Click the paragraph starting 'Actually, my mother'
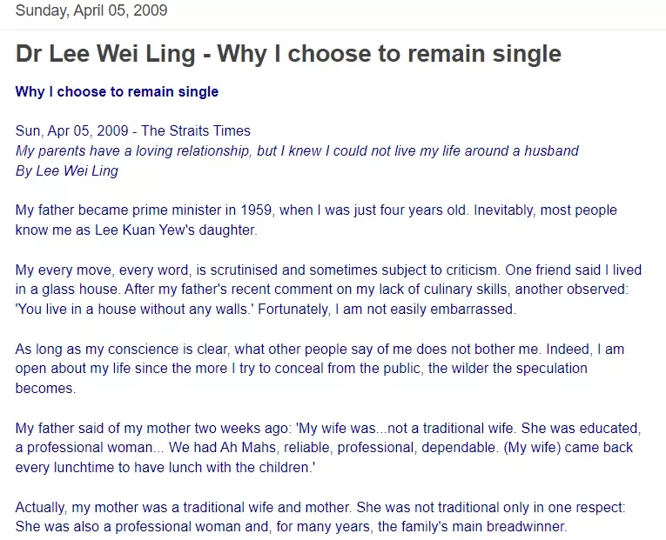 (x=320, y=517)
